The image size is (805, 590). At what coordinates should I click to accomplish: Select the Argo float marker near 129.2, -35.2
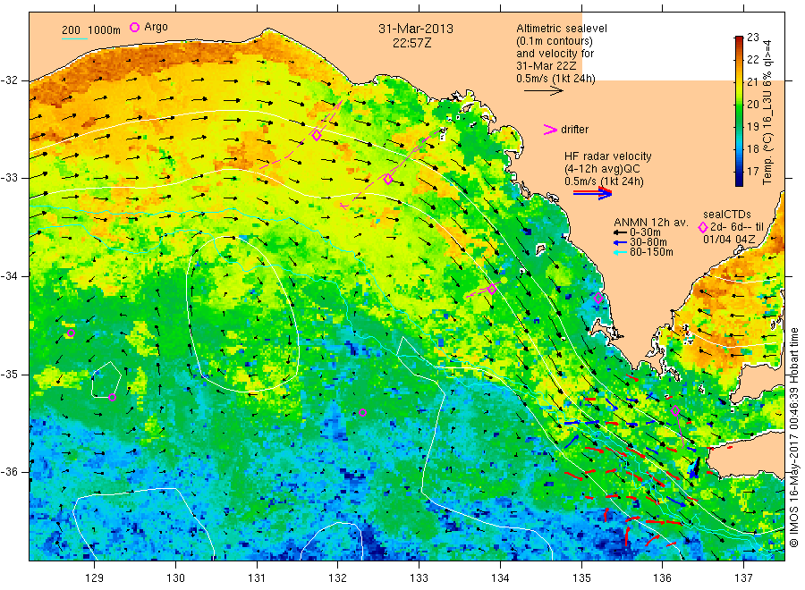tap(113, 397)
